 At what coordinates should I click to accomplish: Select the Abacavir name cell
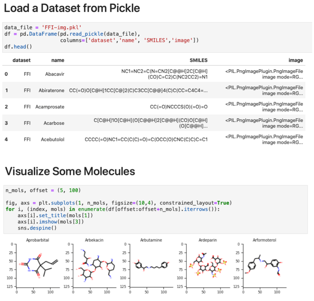pos(55,74)
